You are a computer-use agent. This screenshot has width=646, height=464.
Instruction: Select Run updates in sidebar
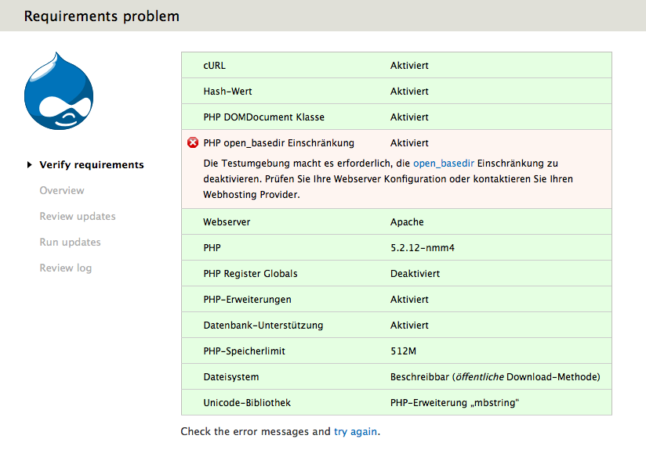(70, 243)
